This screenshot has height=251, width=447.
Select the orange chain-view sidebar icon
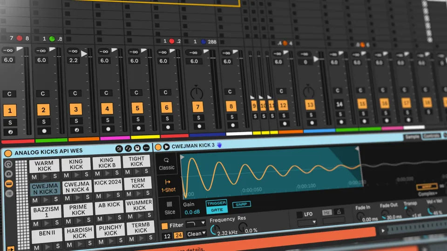click(x=9, y=184)
